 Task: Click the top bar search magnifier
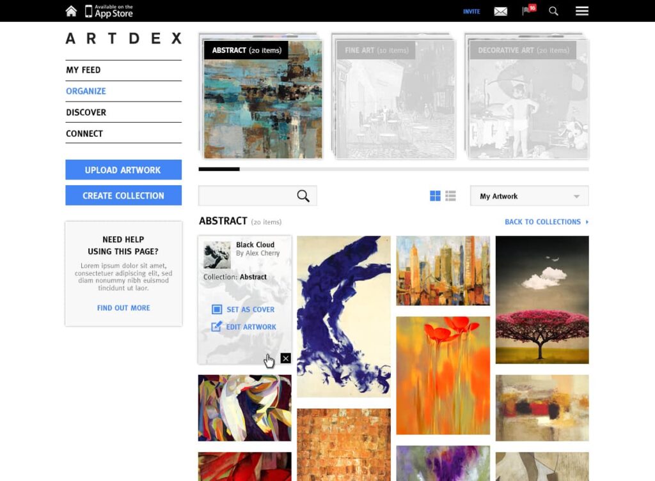pyautogui.click(x=553, y=11)
